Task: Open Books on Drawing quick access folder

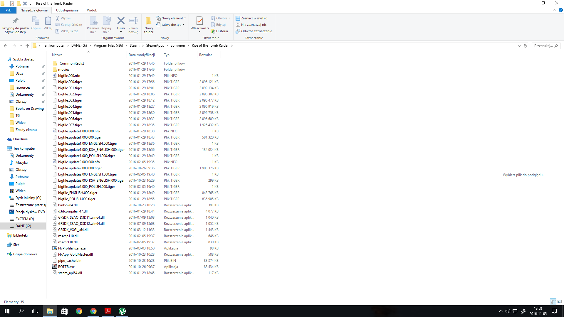Action: pyautogui.click(x=29, y=109)
